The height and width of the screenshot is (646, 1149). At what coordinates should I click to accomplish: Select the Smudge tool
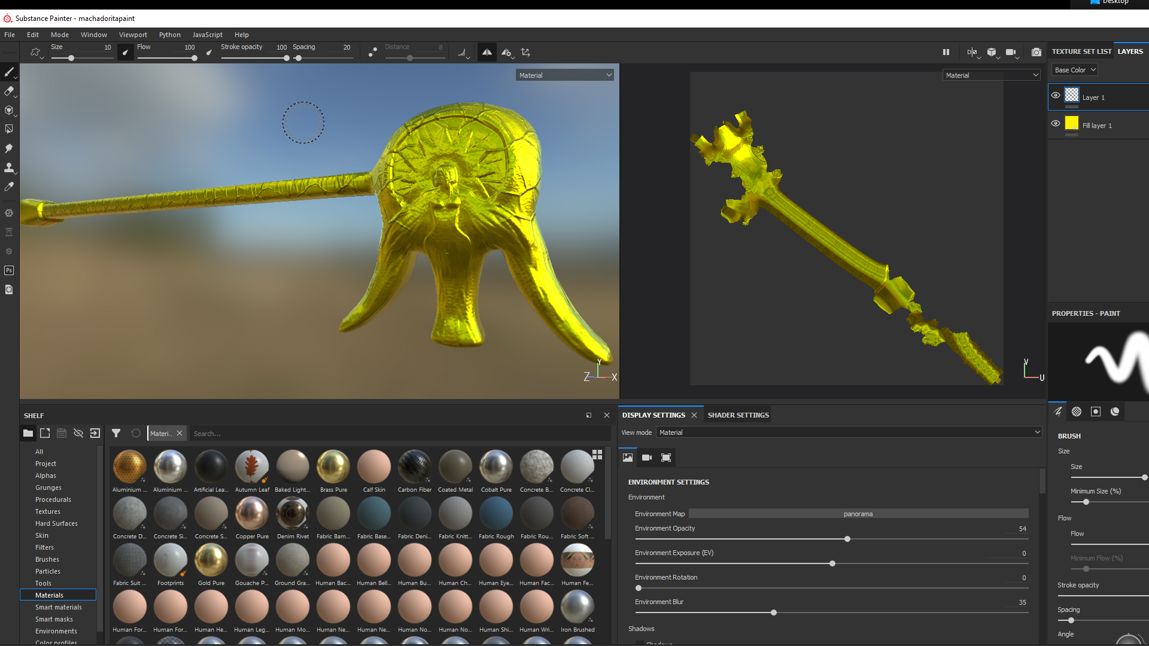pyautogui.click(x=9, y=148)
